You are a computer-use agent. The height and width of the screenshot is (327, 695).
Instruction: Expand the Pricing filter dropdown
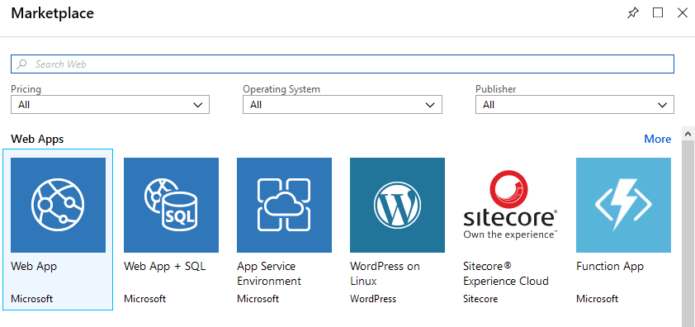tap(110, 105)
